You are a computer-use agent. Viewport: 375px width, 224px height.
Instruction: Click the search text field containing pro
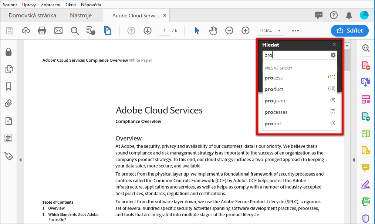coord(296,55)
